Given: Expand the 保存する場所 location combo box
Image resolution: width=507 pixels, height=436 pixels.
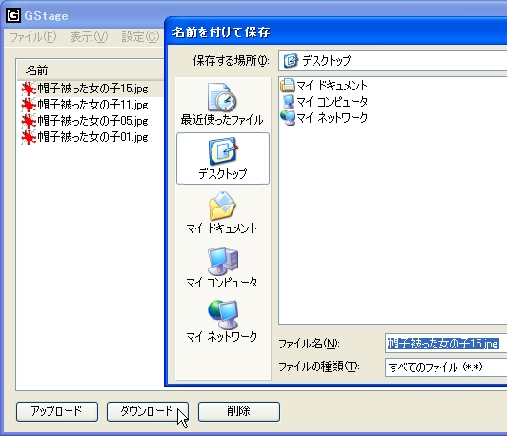Looking at the screenshot, I should click(x=393, y=61).
